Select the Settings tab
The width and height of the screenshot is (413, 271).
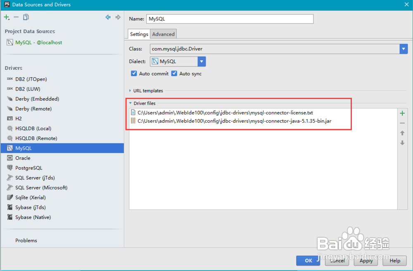[138, 34]
